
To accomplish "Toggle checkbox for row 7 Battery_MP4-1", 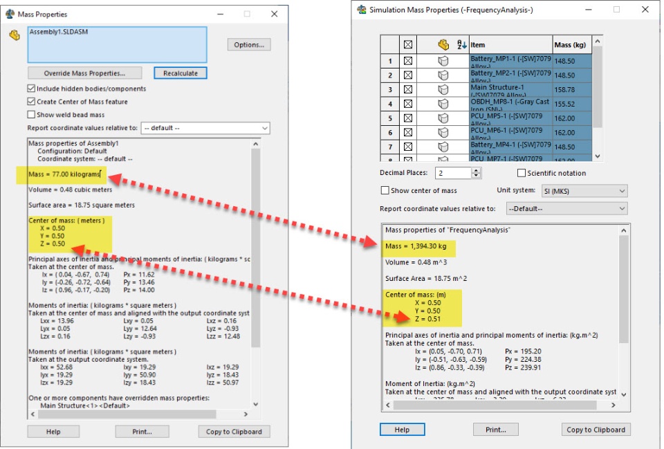I will pos(408,147).
